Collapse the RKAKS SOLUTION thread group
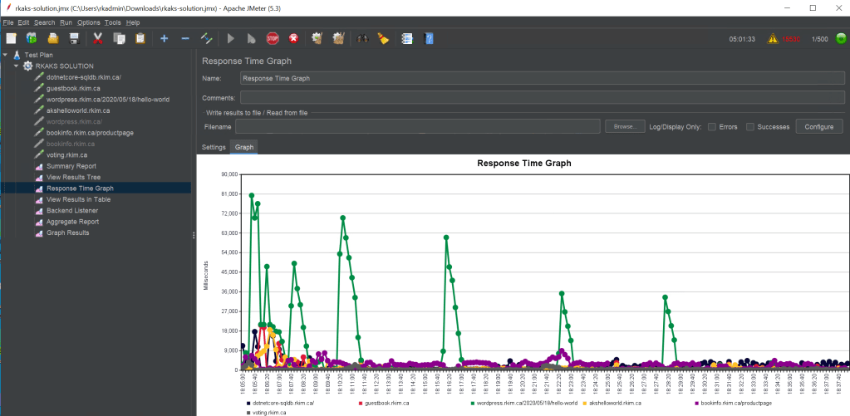 (16, 66)
